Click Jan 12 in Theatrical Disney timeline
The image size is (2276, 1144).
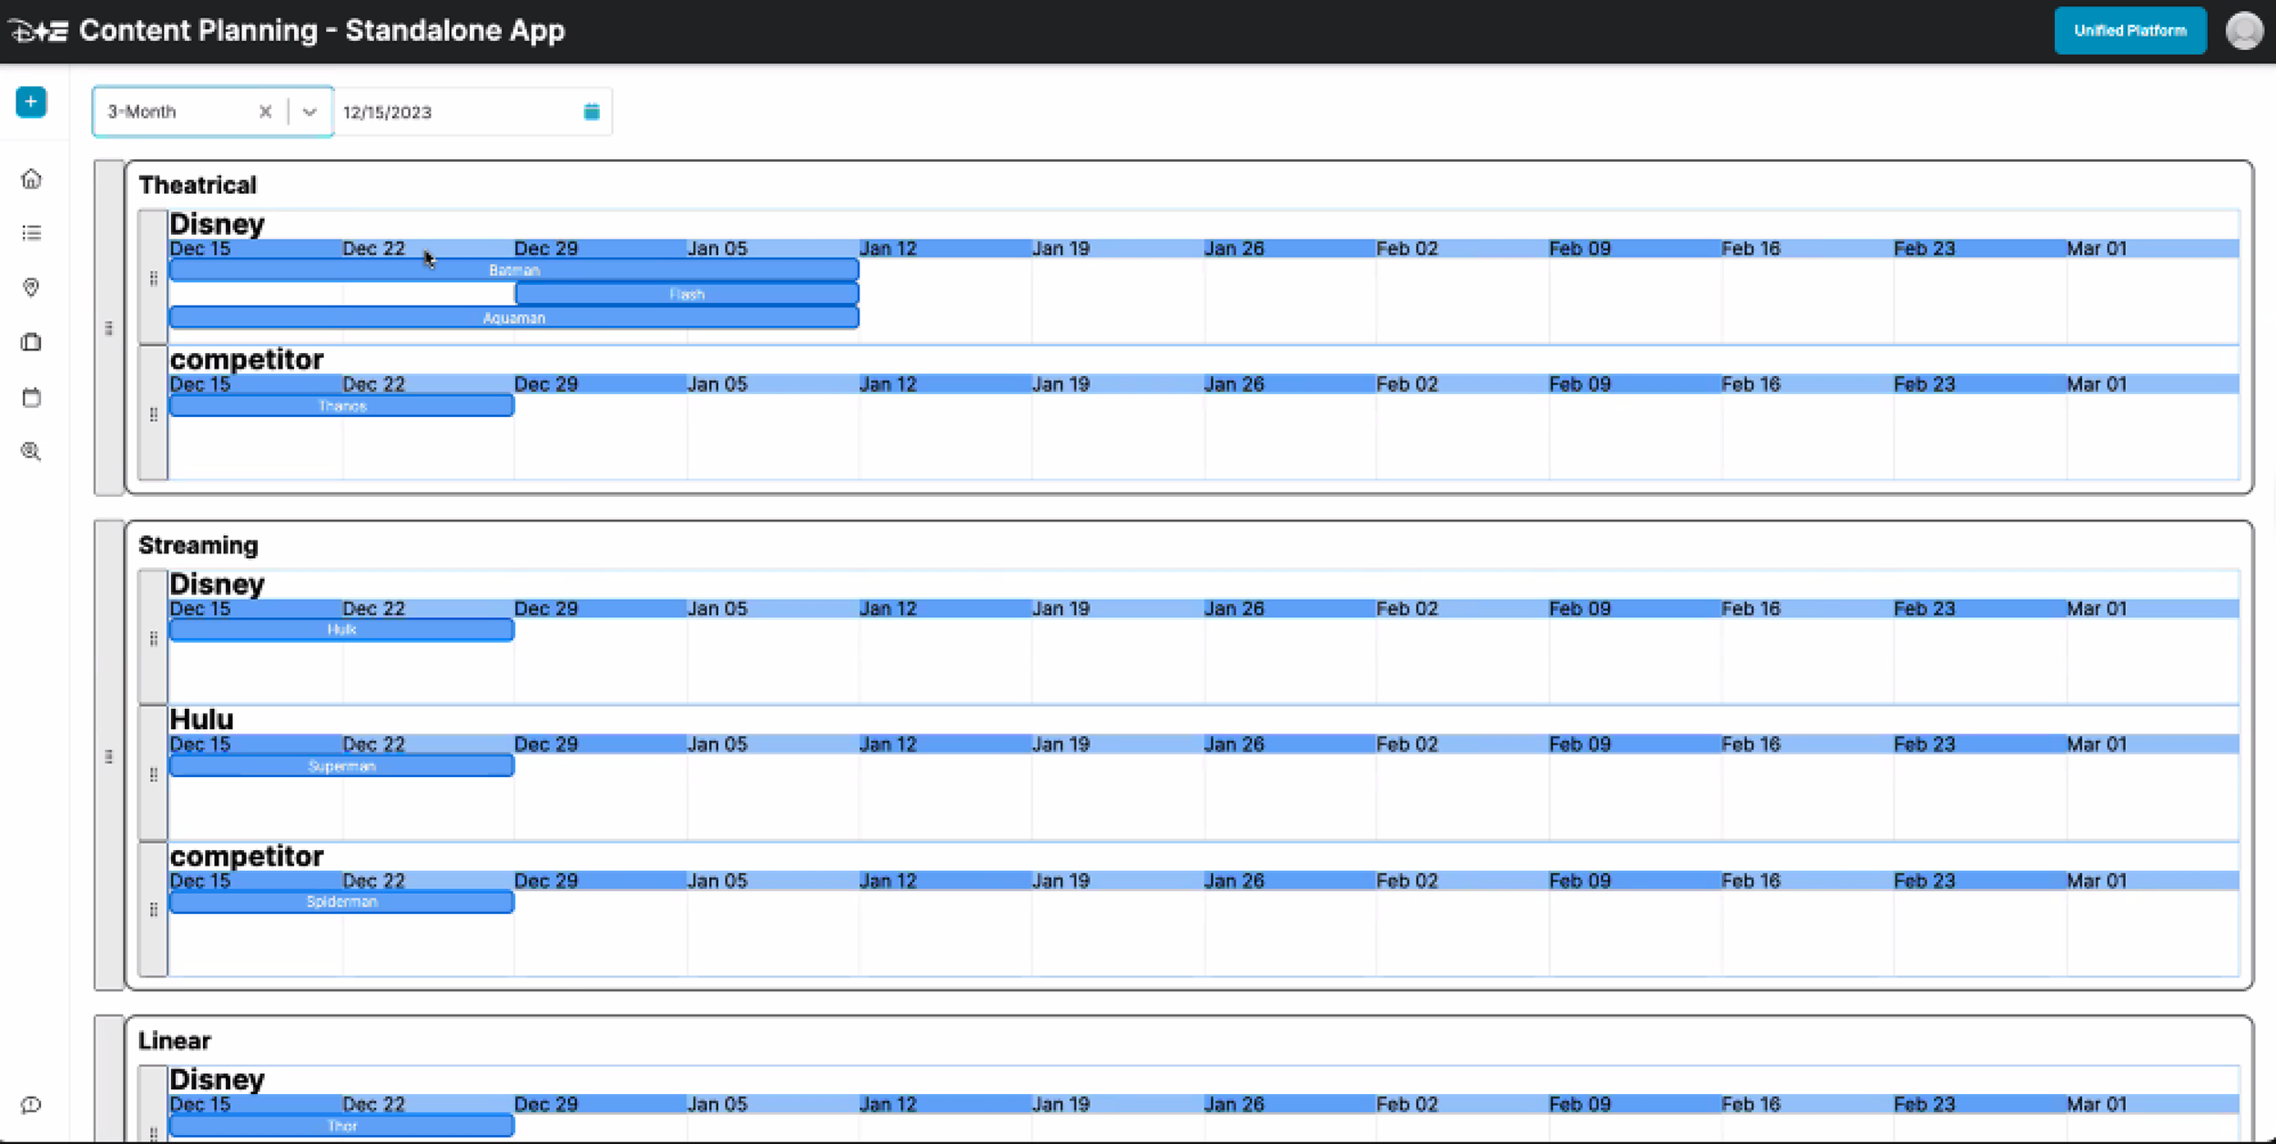pyautogui.click(x=888, y=248)
